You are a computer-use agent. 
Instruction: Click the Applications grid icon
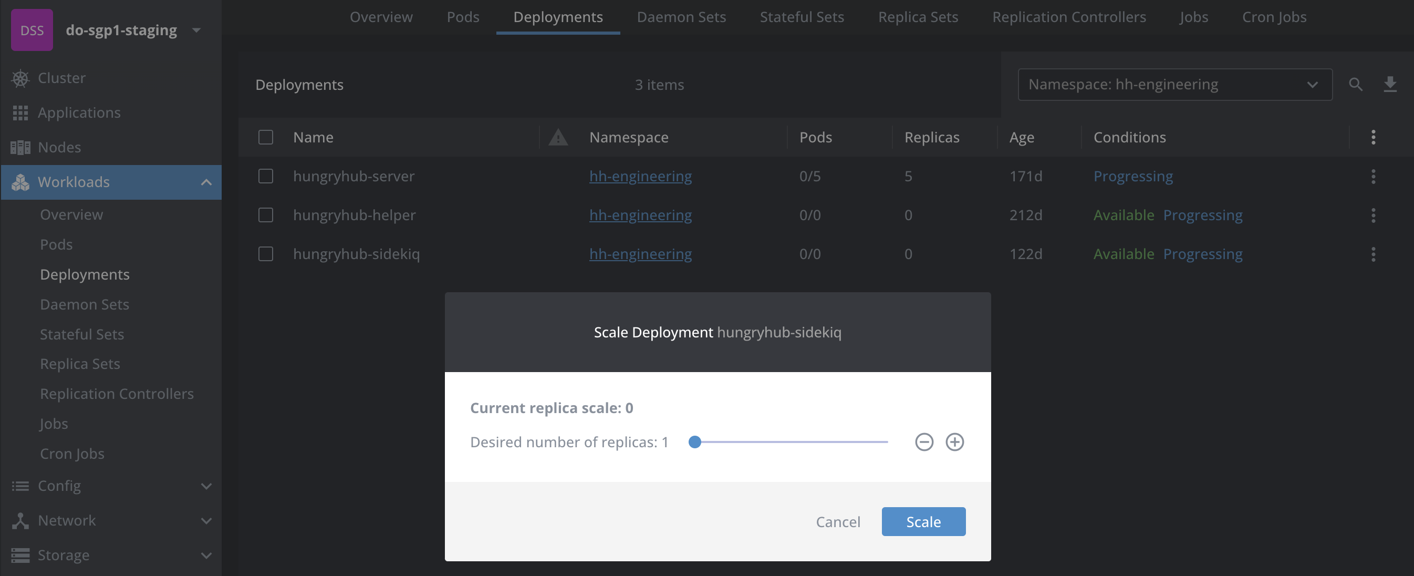[x=20, y=112]
